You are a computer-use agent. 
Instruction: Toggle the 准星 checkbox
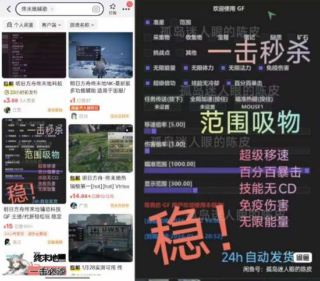point(147,22)
